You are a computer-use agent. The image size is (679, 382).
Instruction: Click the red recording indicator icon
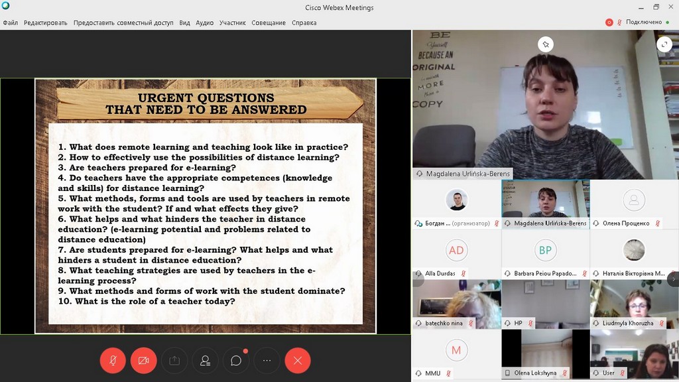pyautogui.click(x=609, y=23)
